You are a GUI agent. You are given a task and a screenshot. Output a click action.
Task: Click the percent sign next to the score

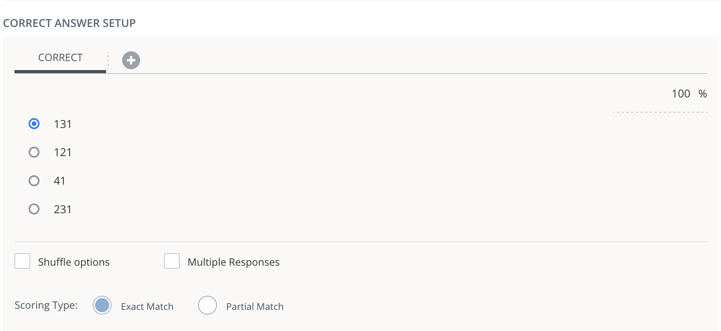point(703,94)
